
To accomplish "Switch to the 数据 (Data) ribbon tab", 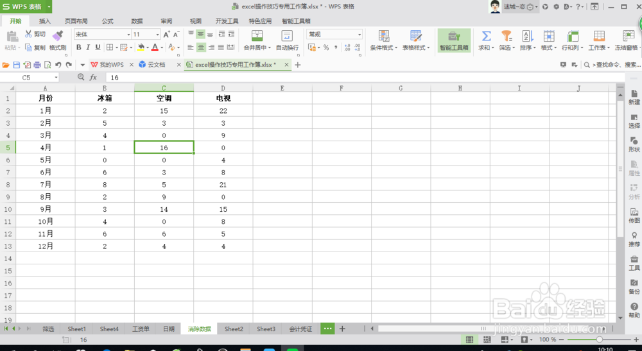I will [x=137, y=21].
